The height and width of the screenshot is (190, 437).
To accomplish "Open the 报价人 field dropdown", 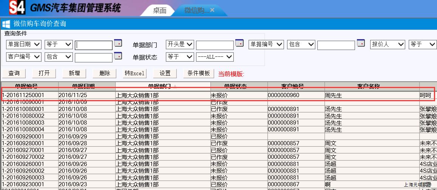I will tap(388, 44).
